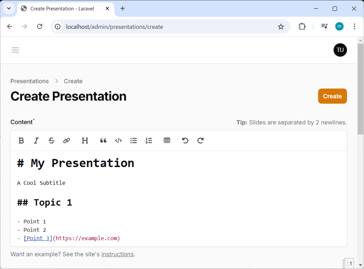Click the Presentations breadcrumb link
This screenshot has width=364, height=269.
[30, 81]
